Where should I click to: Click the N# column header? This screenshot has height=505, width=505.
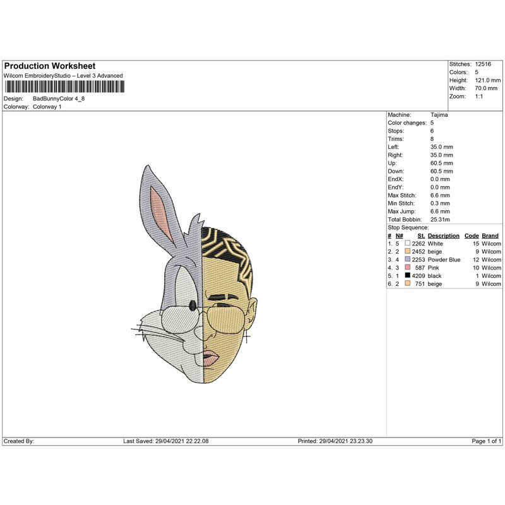click(400, 235)
